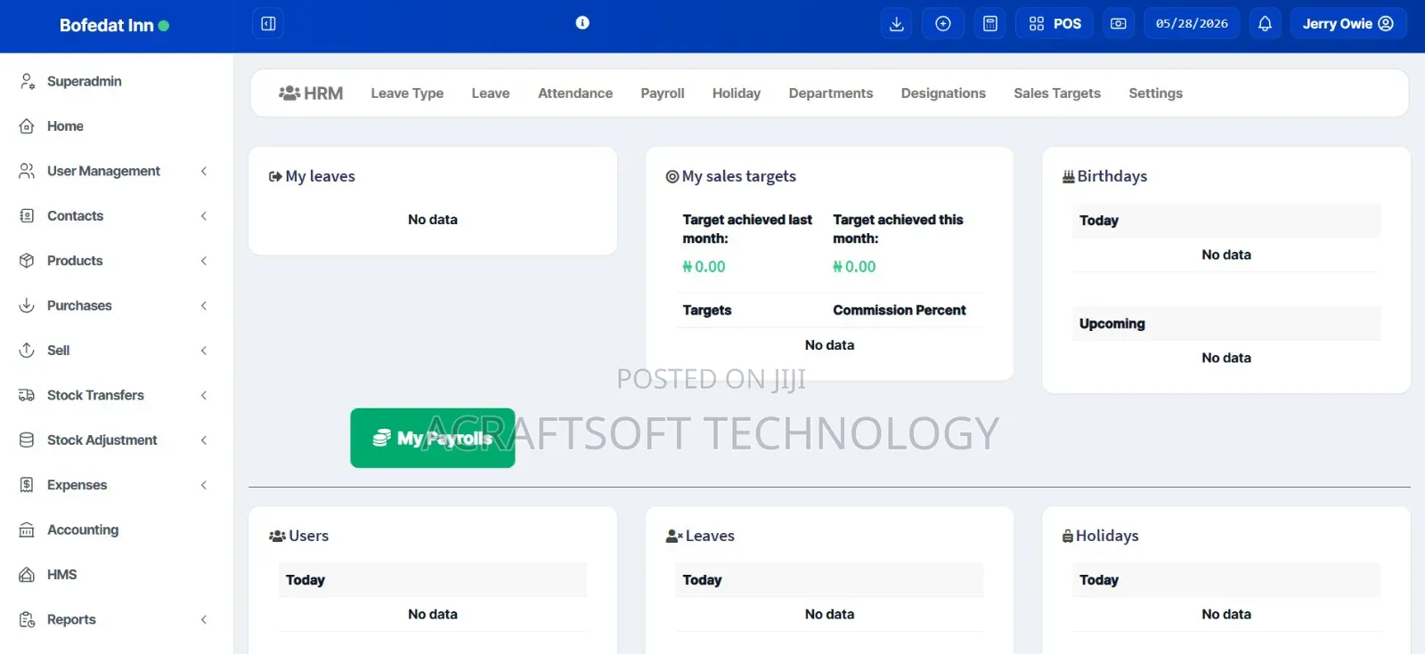Click the download icon in top bar

(897, 24)
